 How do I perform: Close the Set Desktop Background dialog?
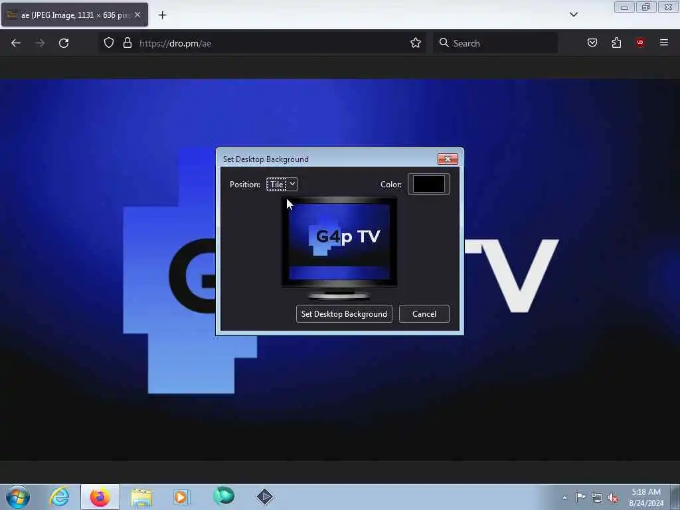(448, 159)
